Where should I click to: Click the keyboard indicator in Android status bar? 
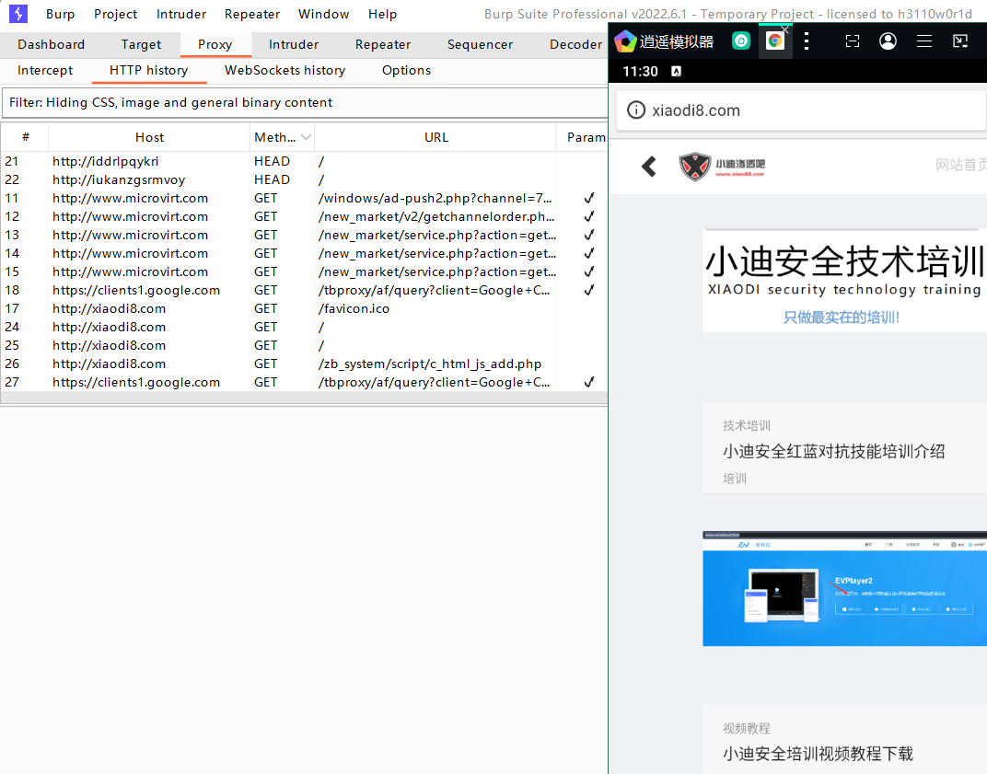tap(676, 71)
